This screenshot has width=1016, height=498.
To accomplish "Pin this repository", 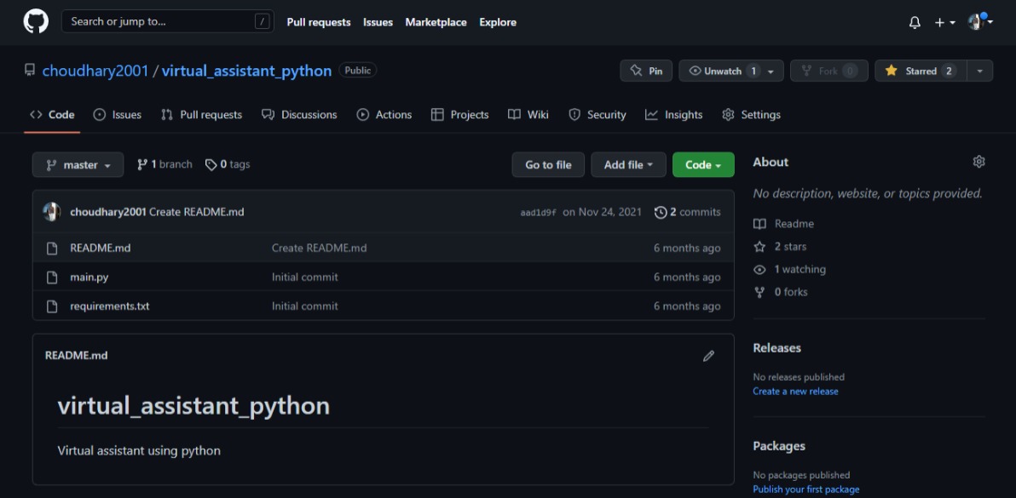I will pos(646,71).
